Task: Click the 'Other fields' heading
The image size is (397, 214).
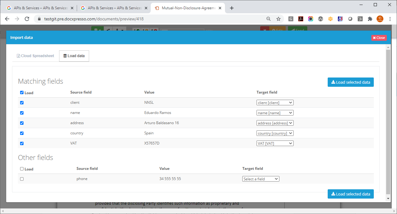Action: point(36,157)
